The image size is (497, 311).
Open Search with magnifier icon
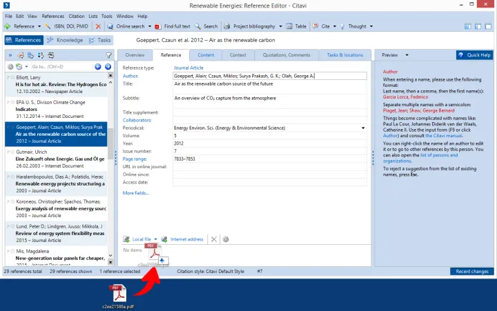pos(198,26)
